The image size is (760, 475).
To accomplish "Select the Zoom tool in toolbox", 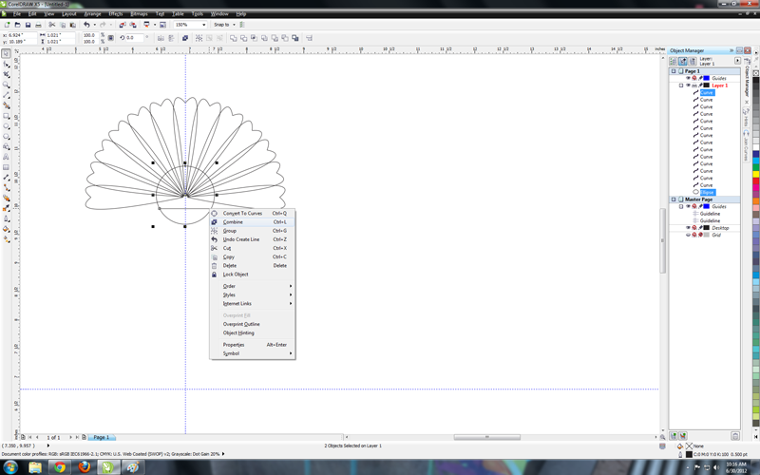I will point(6,85).
